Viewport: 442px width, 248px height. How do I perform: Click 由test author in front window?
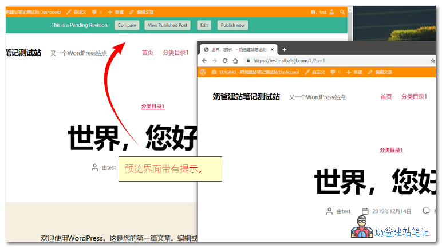[344, 211]
